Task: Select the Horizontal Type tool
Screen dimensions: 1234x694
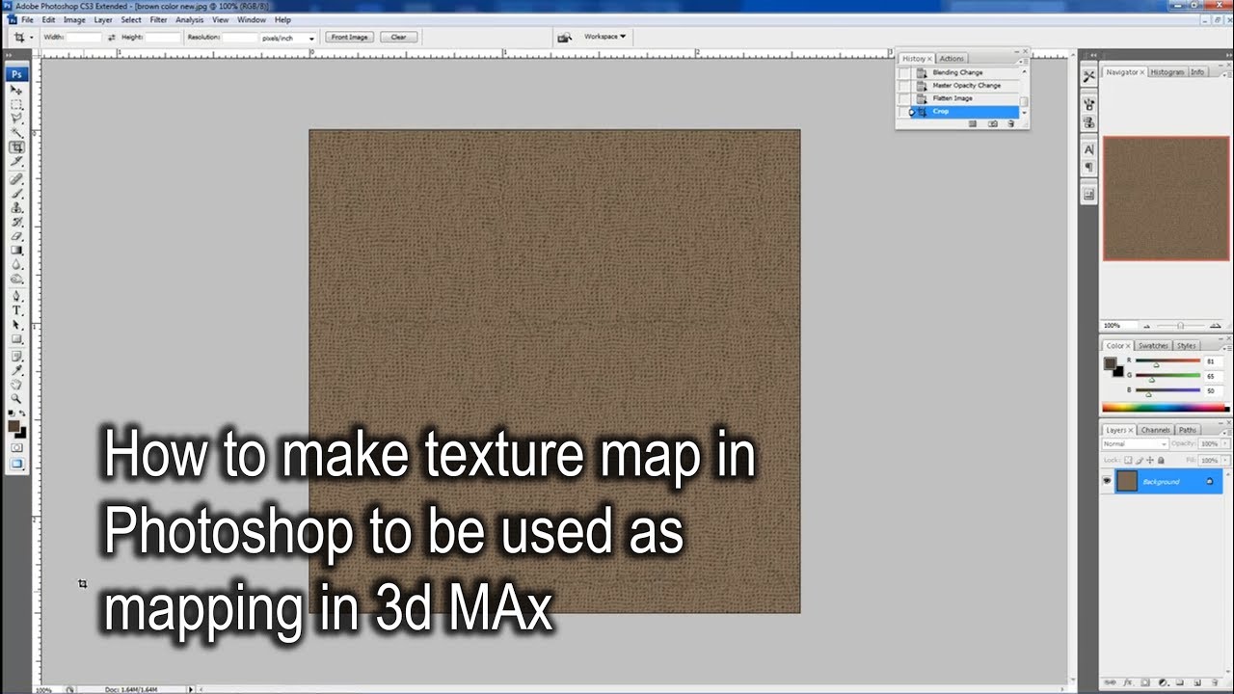Action: click(17, 311)
